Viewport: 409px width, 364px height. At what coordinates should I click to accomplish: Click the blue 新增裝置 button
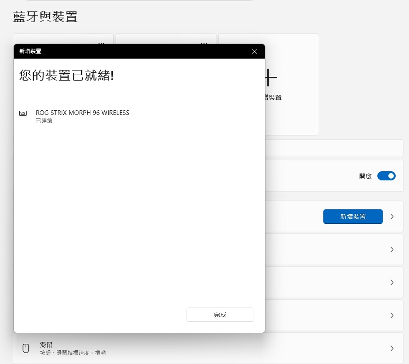coord(353,217)
